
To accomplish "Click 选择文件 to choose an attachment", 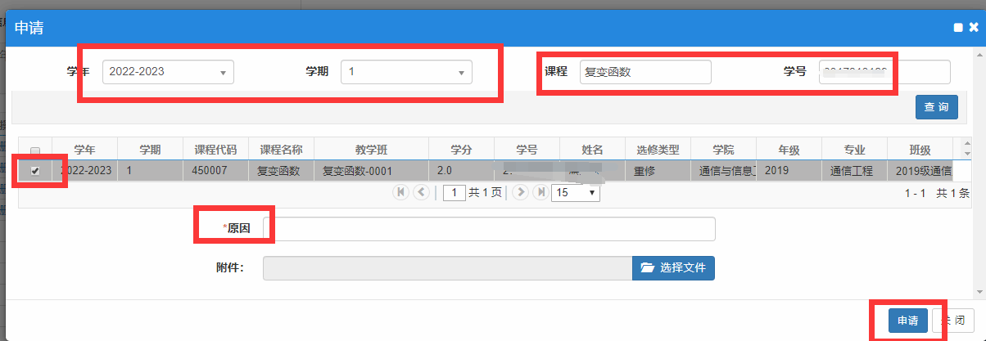I will click(673, 267).
